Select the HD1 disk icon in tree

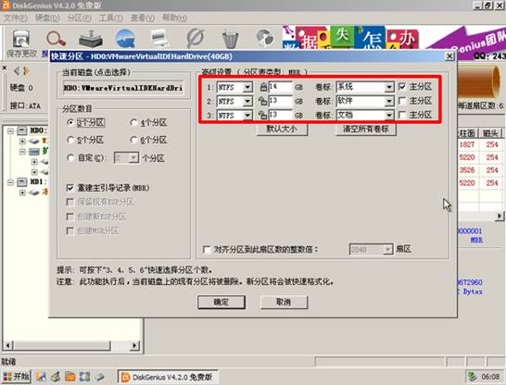22,182
